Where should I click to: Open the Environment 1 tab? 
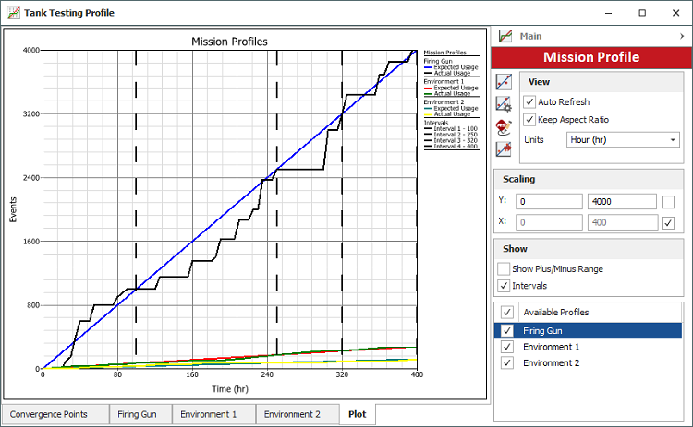point(208,414)
